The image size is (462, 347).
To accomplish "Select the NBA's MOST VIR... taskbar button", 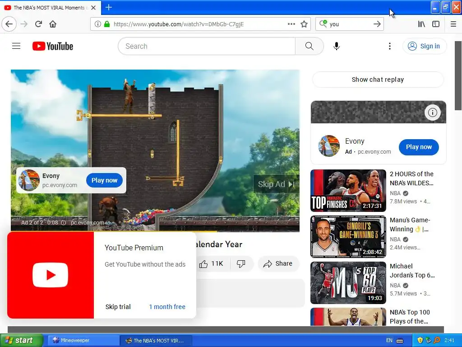I will pos(156,340).
